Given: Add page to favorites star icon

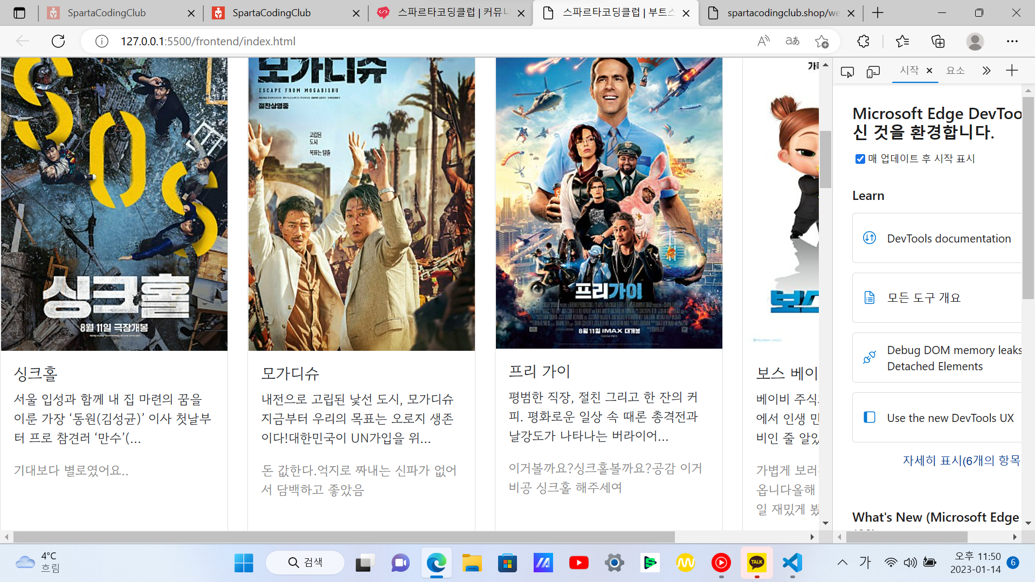Looking at the screenshot, I should tap(822, 41).
